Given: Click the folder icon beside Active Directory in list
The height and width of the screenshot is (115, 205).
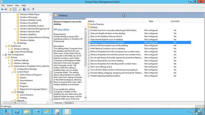Looking at the screenshot, I should [89, 24].
